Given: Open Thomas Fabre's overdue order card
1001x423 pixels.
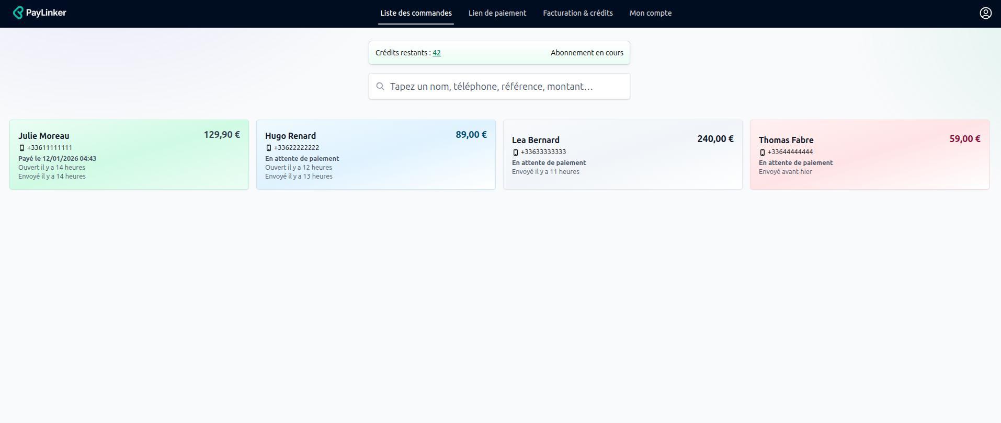Looking at the screenshot, I should (869, 155).
